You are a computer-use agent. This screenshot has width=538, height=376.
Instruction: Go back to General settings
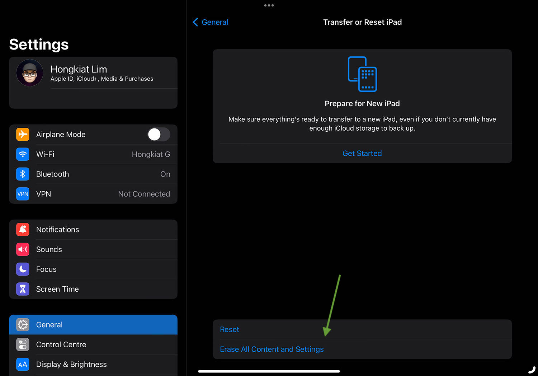pos(211,22)
